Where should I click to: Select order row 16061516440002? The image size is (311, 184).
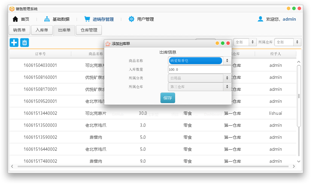(x=153, y=149)
